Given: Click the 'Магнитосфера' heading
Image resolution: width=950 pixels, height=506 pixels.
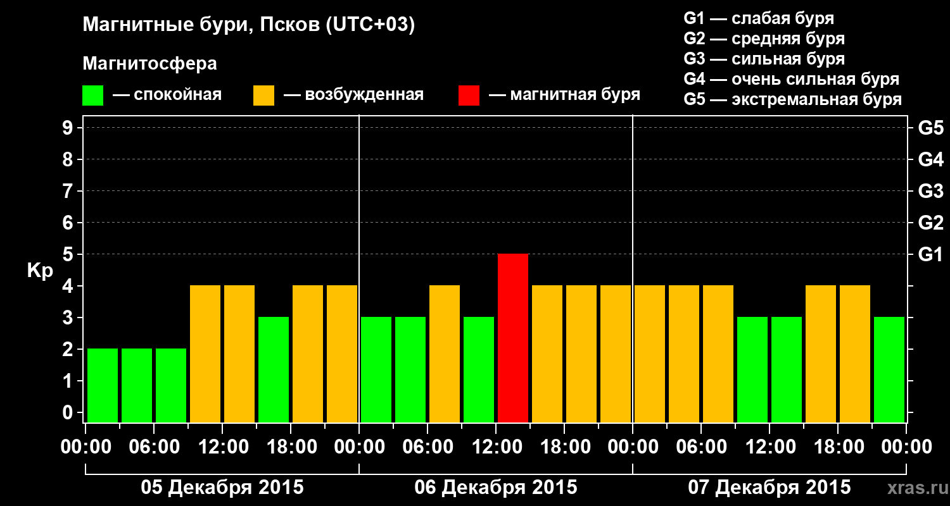Looking at the screenshot, I should tap(150, 64).
